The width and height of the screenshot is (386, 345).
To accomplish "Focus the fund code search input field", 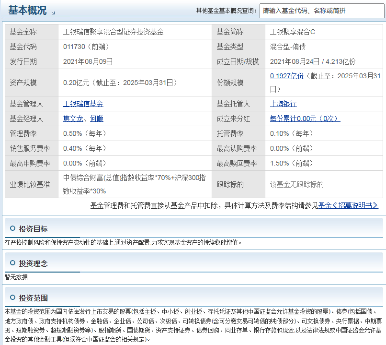I will point(322,11).
